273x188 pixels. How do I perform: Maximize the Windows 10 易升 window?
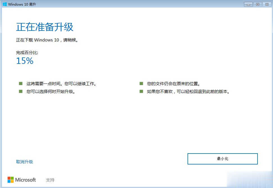coord(258,4)
